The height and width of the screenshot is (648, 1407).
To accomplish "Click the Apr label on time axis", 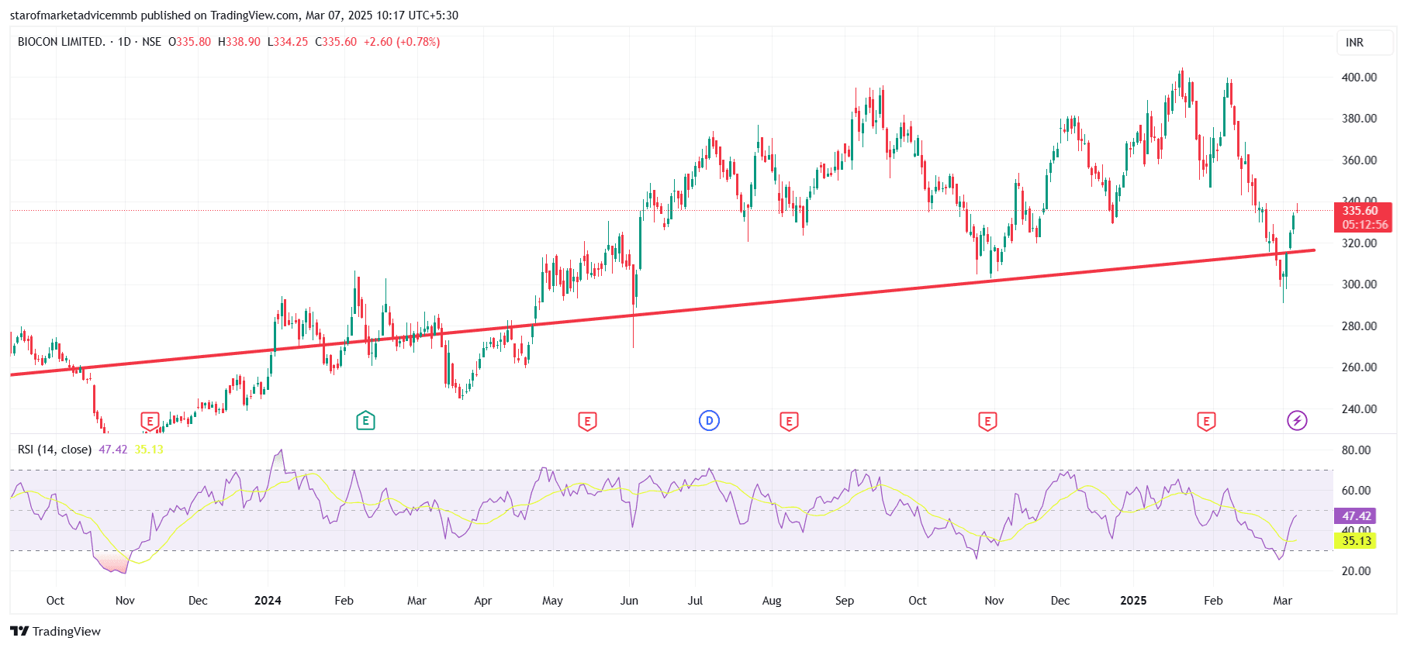I will point(482,601).
